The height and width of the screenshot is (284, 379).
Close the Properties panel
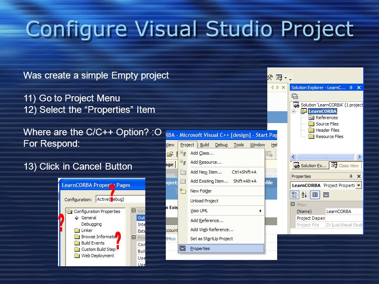[359, 176]
